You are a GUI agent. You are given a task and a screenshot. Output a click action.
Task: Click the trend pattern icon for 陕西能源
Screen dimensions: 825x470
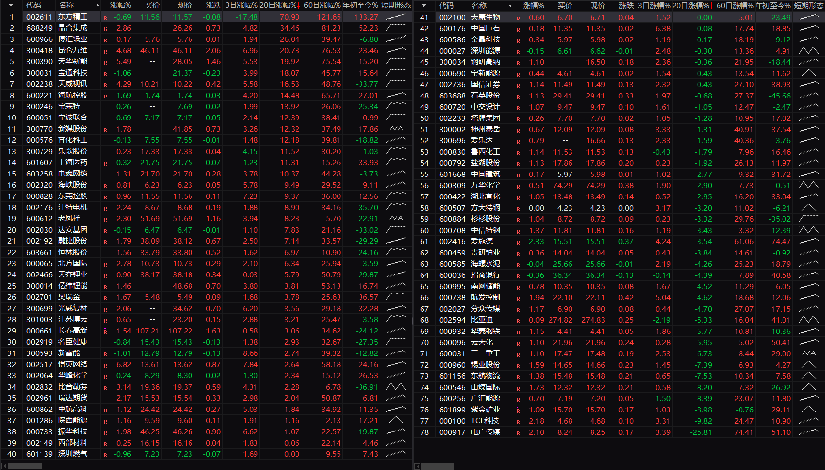[x=396, y=420]
